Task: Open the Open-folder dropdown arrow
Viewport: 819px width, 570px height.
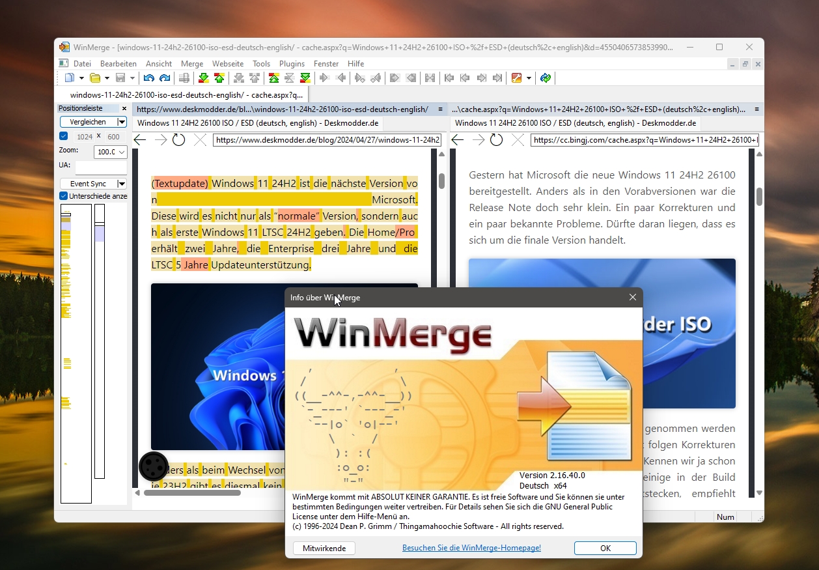Action: tap(107, 78)
